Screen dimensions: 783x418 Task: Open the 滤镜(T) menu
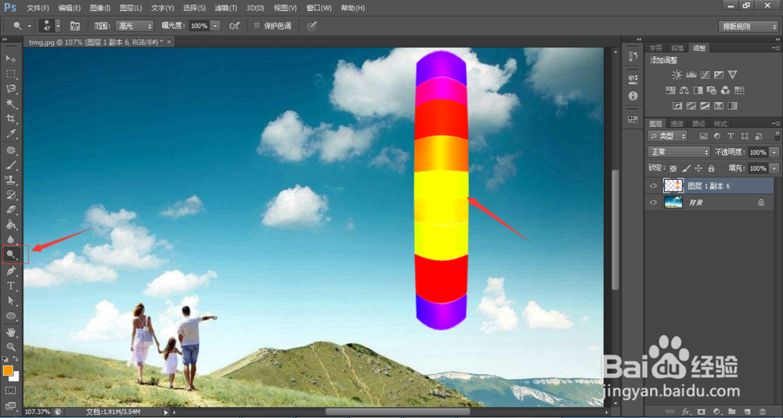click(x=226, y=8)
